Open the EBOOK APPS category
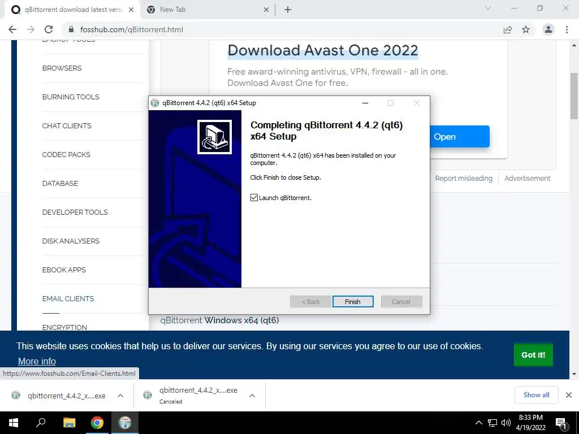The width and height of the screenshot is (579, 434). click(64, 270)
